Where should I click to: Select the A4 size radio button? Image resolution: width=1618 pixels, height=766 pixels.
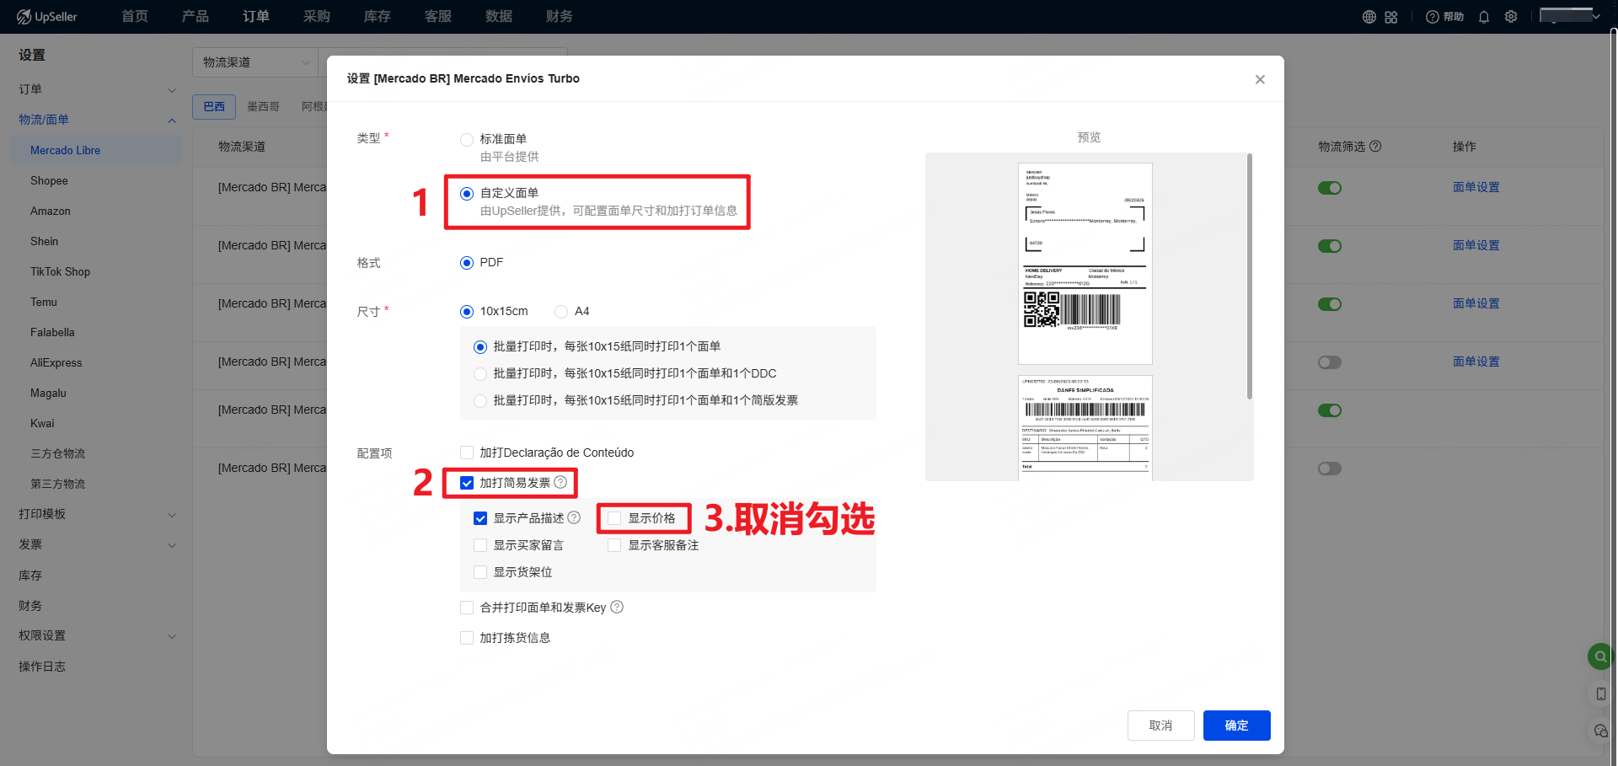click(x=561, y=312)
